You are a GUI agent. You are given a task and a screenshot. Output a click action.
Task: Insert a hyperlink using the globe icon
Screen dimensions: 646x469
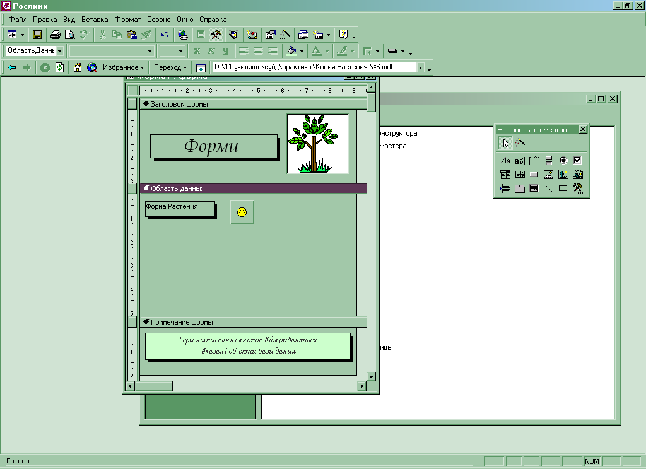(182, 35)
